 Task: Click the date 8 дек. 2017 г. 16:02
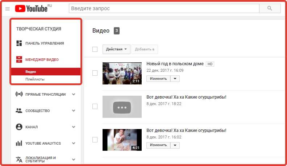[164, 137]
